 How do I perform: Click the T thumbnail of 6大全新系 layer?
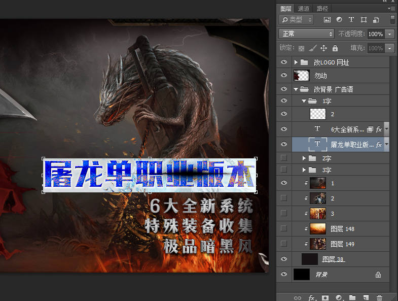317,128
